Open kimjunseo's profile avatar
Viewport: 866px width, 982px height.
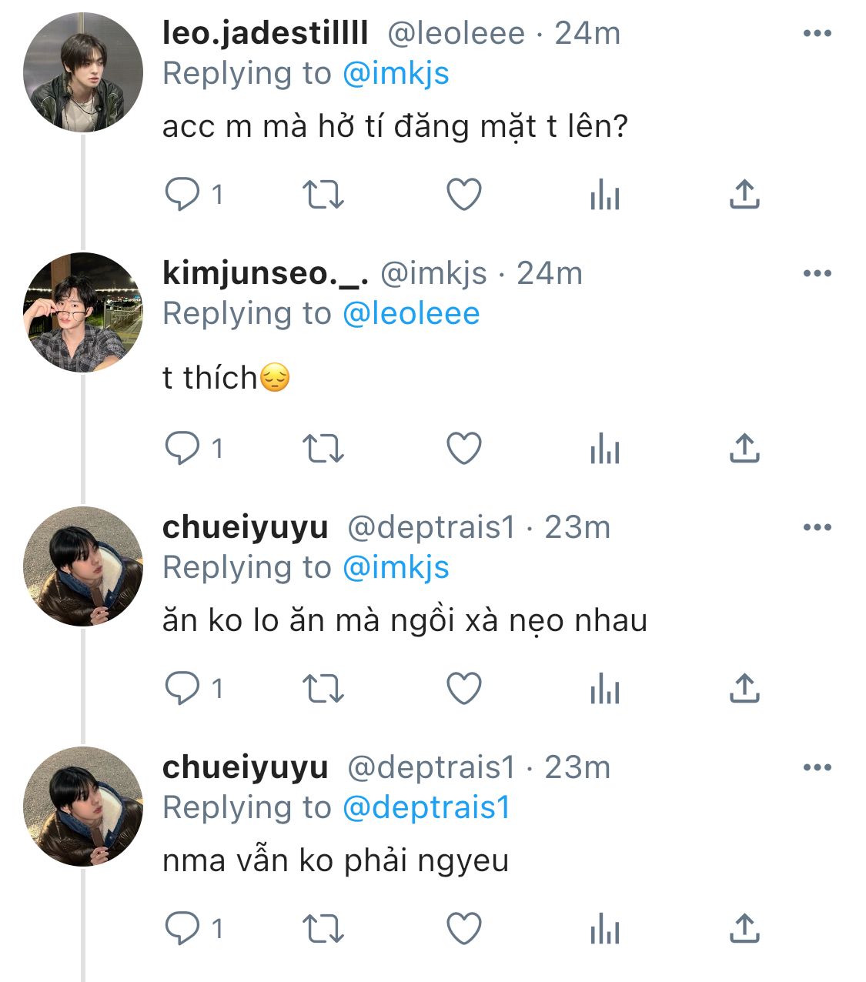pos(83,312)
